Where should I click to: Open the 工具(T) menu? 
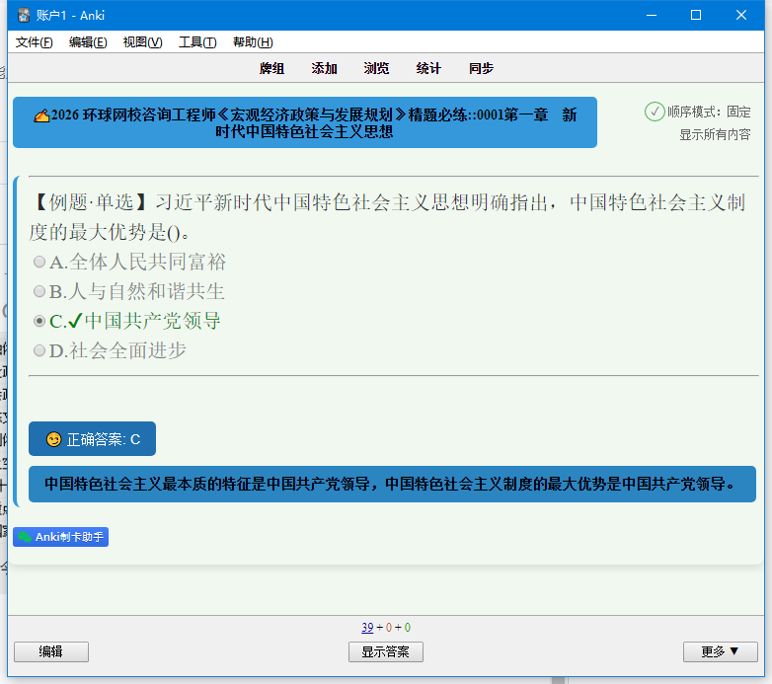pos(196,42)
